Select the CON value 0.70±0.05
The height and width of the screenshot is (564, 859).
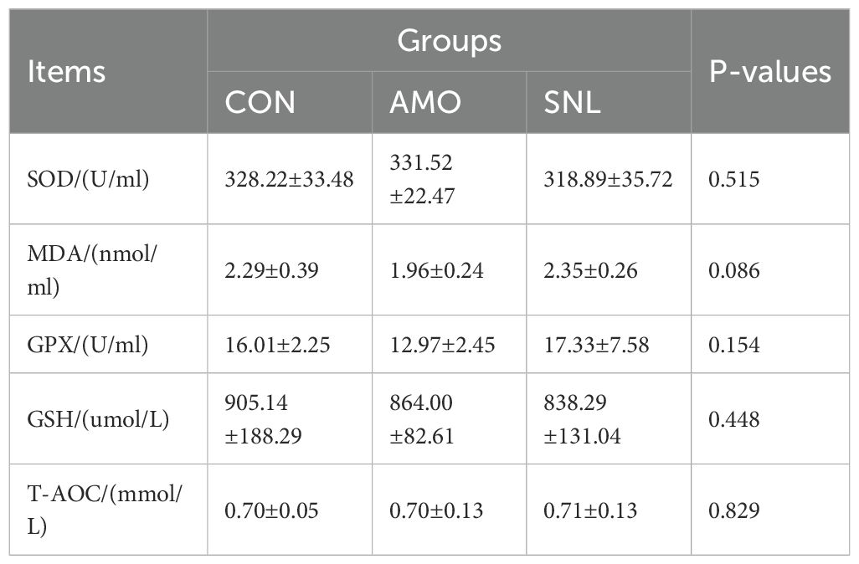pyautogui.click(x=271, y=510)
